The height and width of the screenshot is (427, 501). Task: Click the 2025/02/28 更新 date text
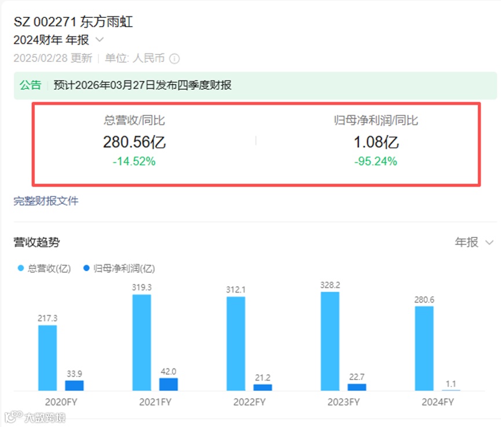(53, 58)
